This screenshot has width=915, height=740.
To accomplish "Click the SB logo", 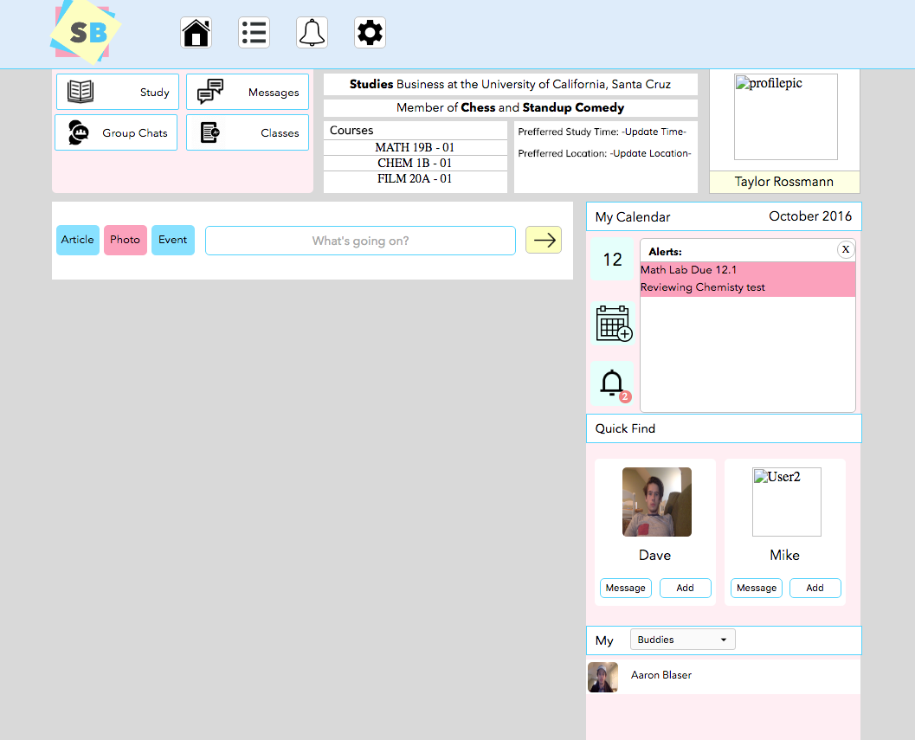I will (x=86, y=33).
